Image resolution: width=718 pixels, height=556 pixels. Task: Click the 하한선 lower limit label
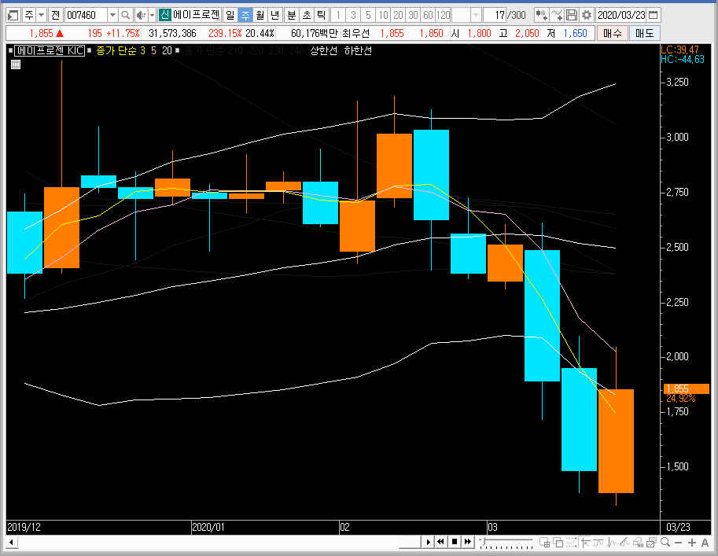358,50
